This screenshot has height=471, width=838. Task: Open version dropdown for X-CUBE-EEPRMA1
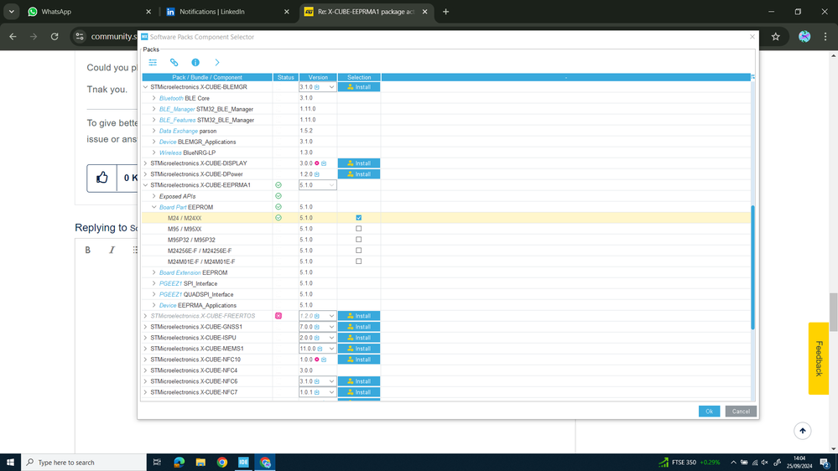coord(331,185)
